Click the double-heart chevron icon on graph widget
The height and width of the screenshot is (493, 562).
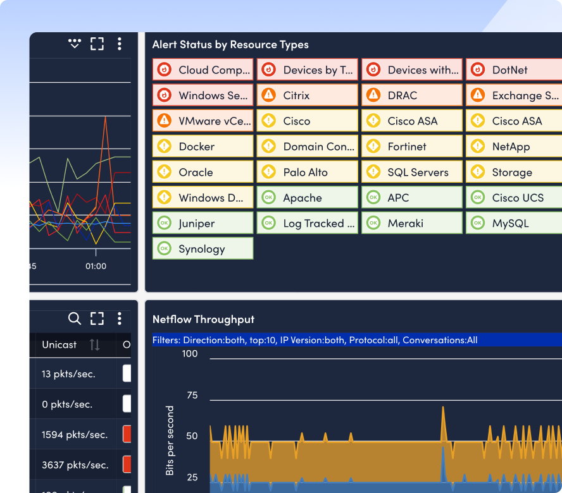pyautogui.click(x=75, y=44)
